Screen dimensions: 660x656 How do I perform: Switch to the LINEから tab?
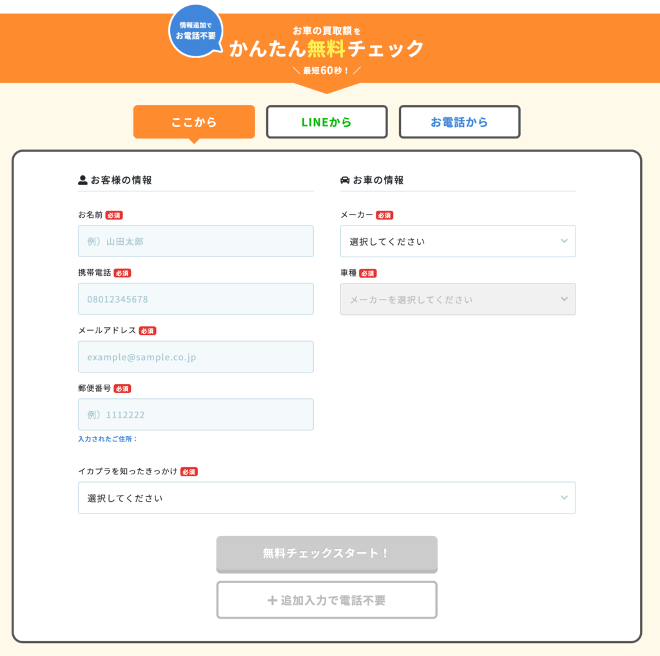pos(327,122)
